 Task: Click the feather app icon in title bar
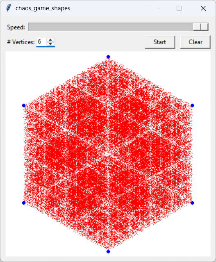coord(8,8)
